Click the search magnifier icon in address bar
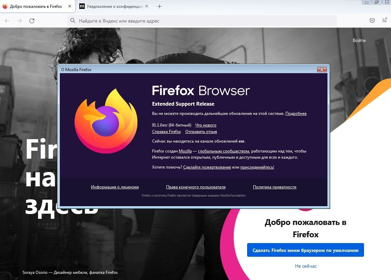 pos(72,21)
